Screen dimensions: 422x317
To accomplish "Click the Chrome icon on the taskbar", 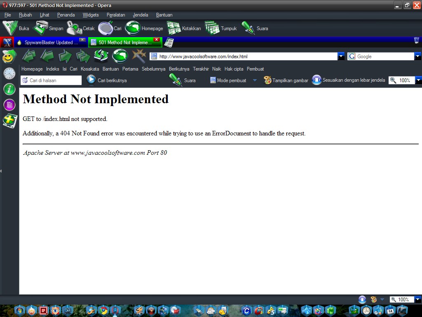I will point(103,311).
